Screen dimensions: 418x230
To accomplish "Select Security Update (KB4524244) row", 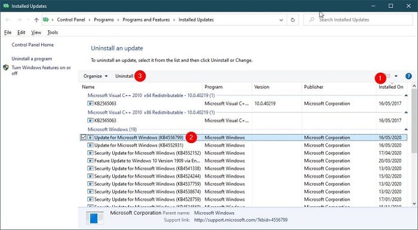I will click(x=244, y=176).
